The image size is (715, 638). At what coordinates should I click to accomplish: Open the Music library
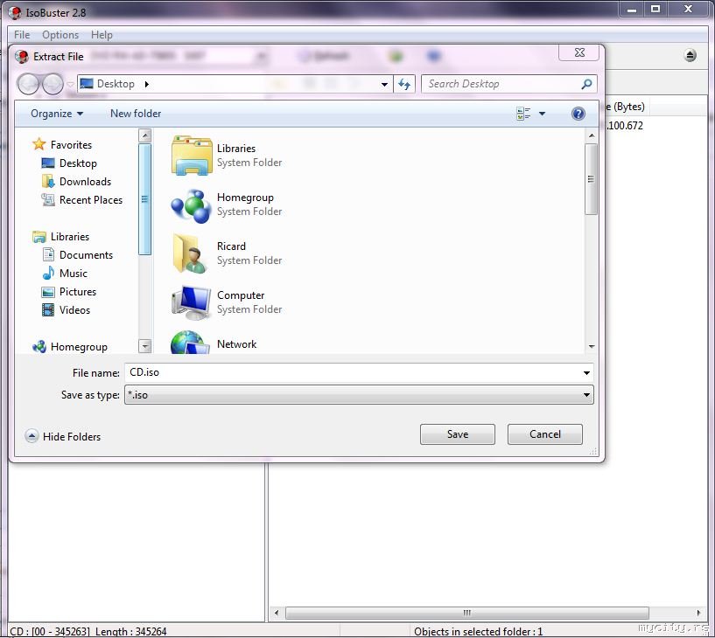click(73, 274)
